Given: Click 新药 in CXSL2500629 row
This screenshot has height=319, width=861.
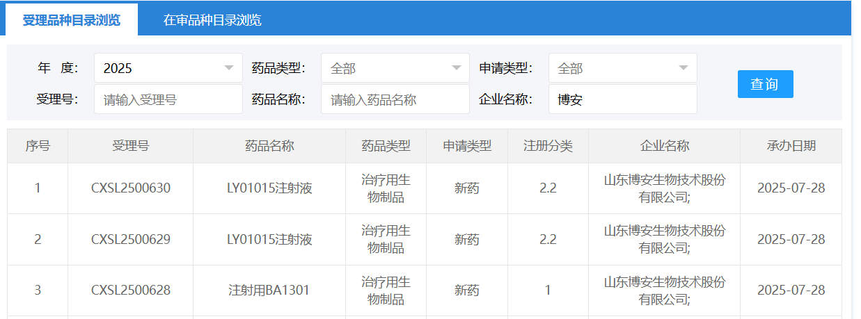Looking at the screenshot, I should 467,240.
